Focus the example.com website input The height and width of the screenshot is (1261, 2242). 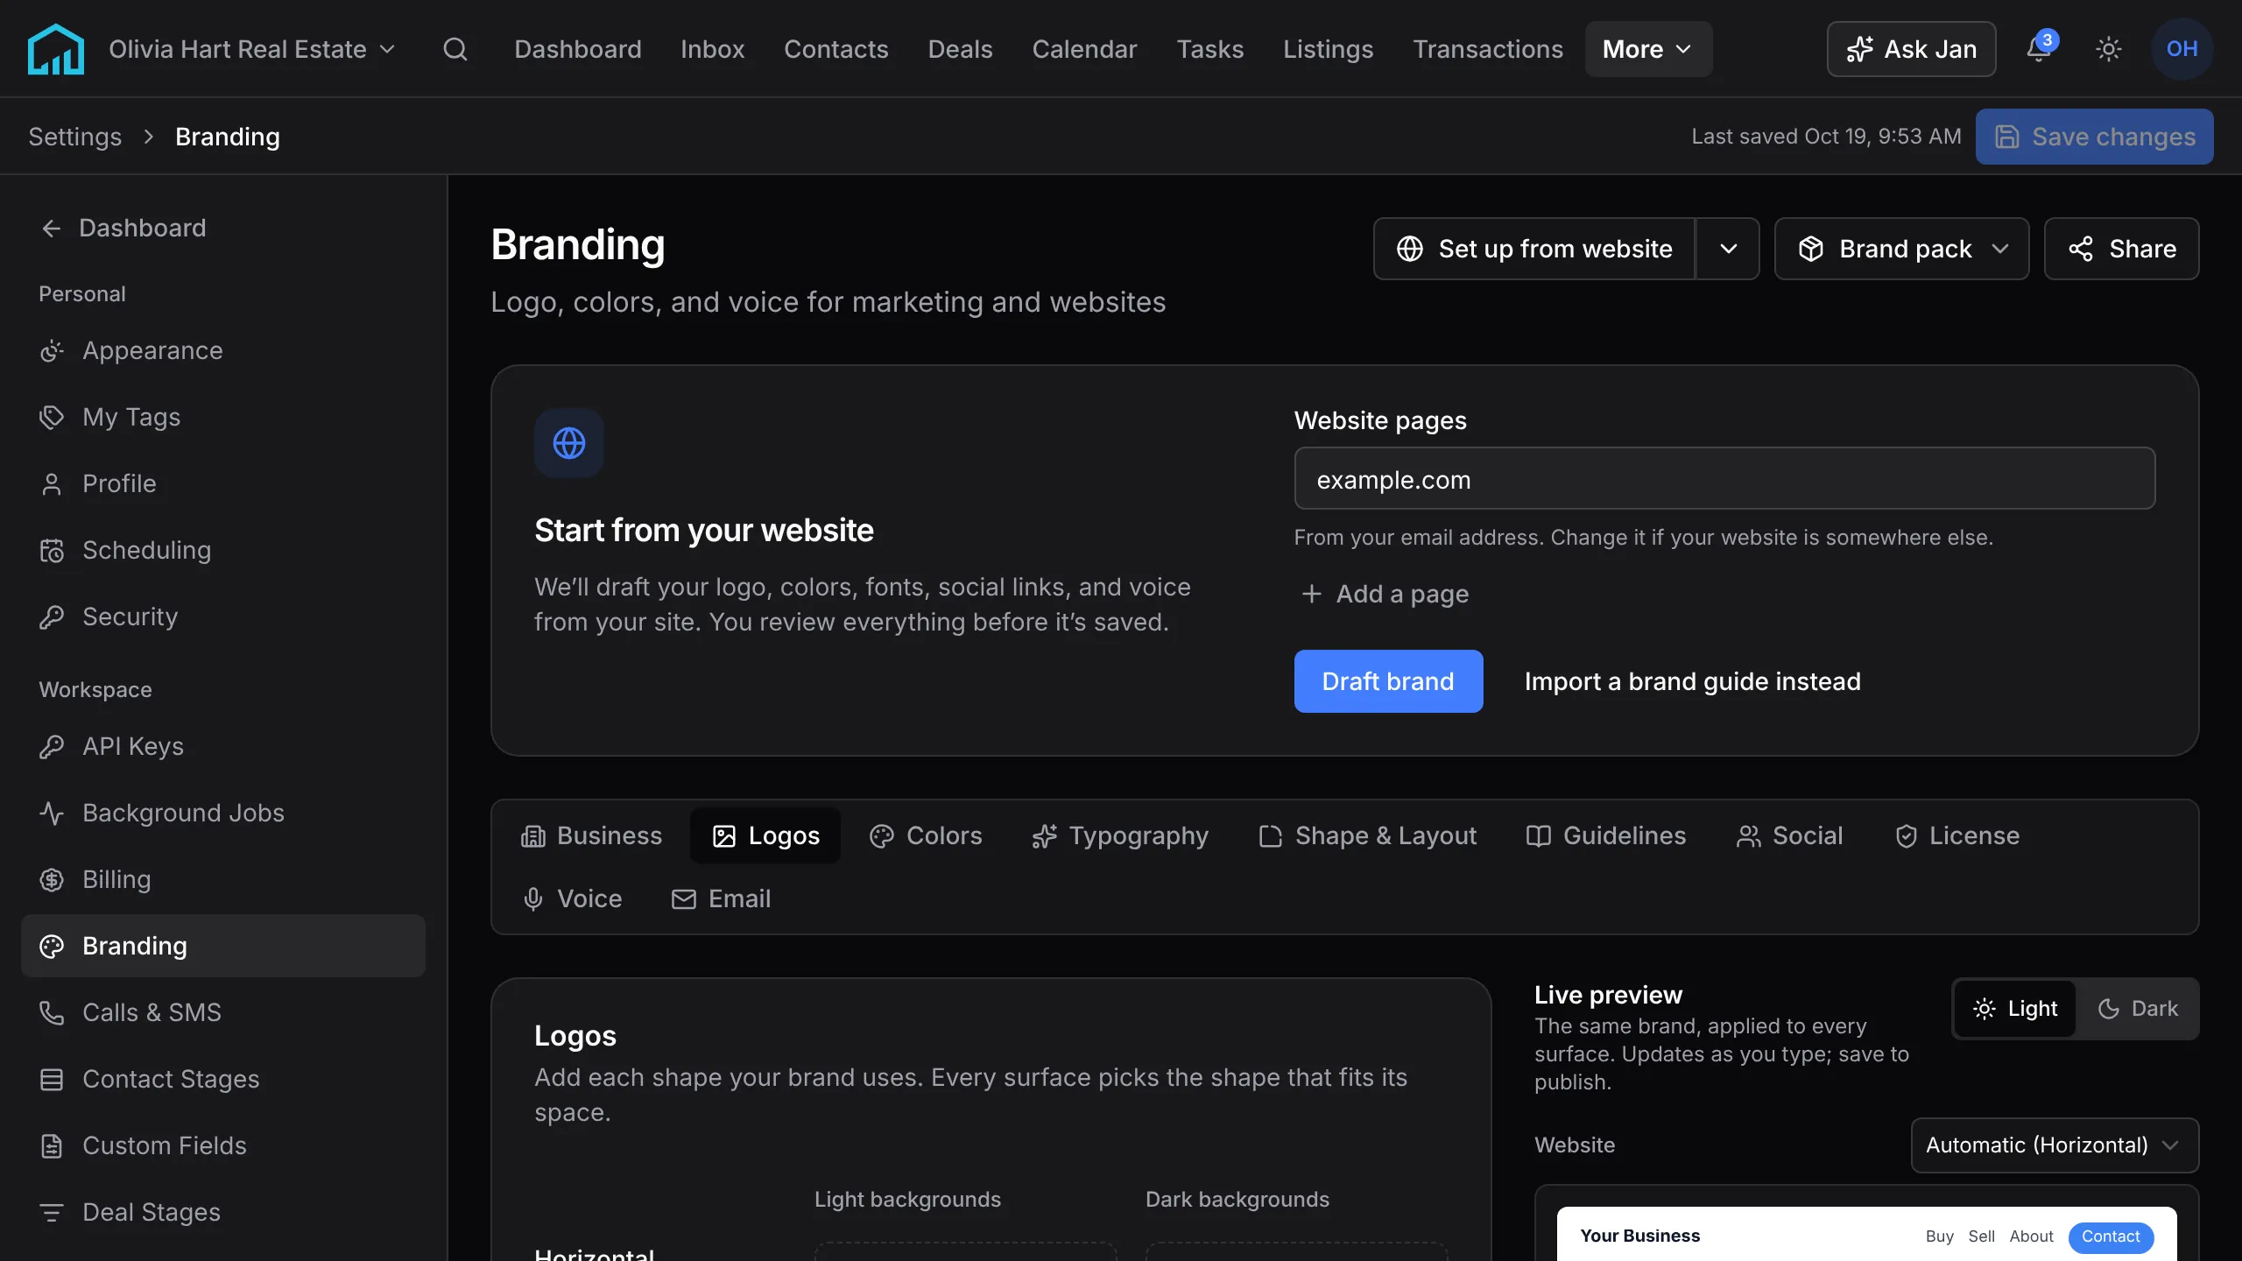click(x=1724, y=478)
